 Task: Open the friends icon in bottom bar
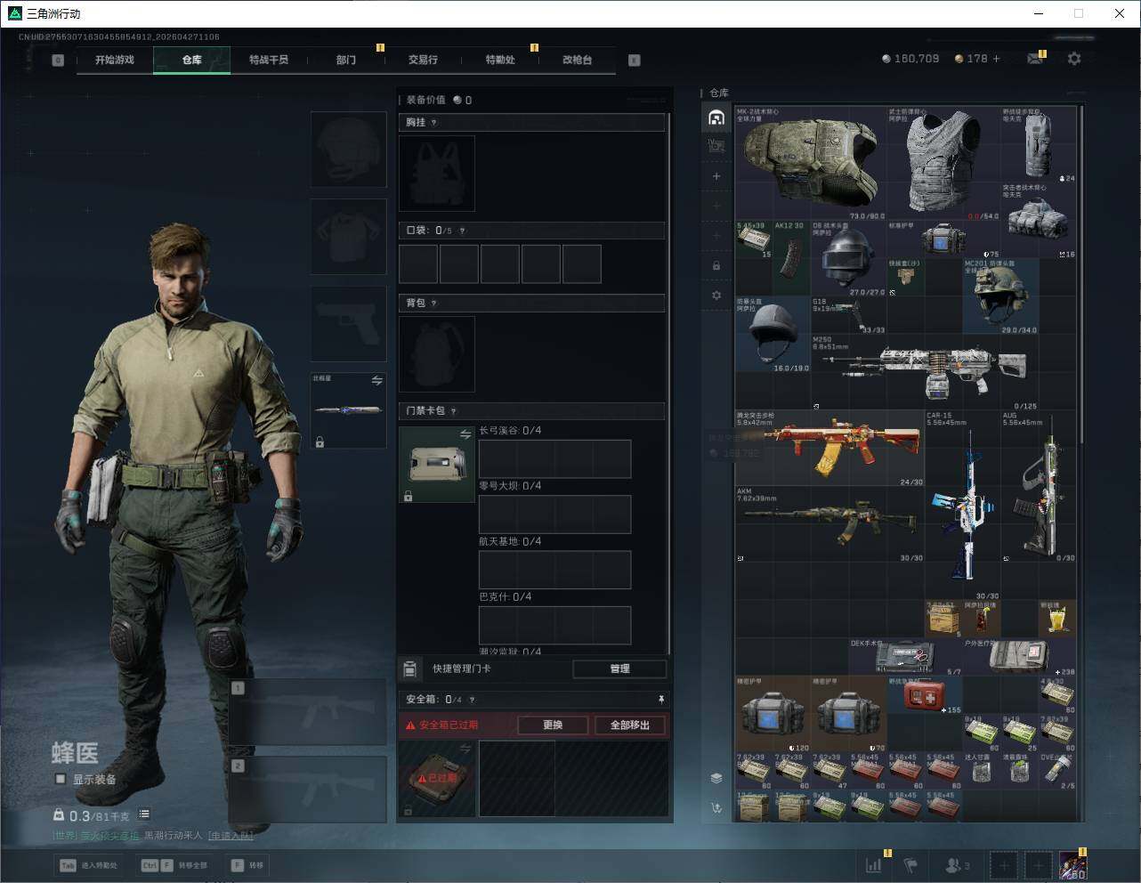click(x=957, y=865)
